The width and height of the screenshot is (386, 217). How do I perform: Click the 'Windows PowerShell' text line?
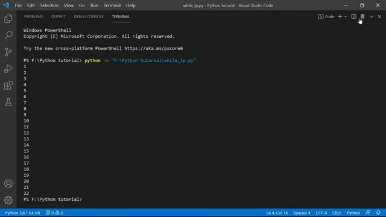click(47, 30)
